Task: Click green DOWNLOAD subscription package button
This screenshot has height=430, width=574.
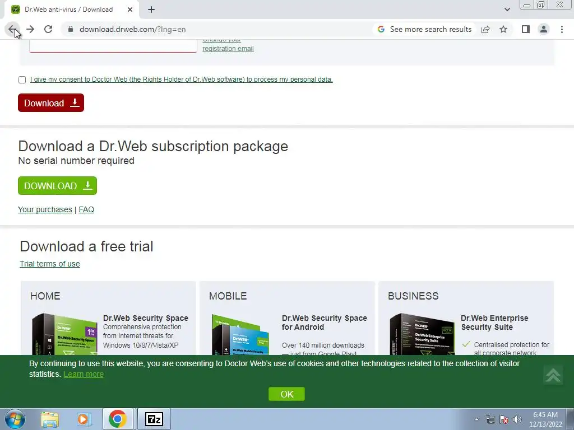Action: point(58,186)
